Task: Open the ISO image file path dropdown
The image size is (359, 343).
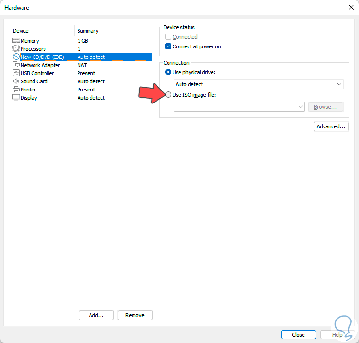Action: click(239, 107)
